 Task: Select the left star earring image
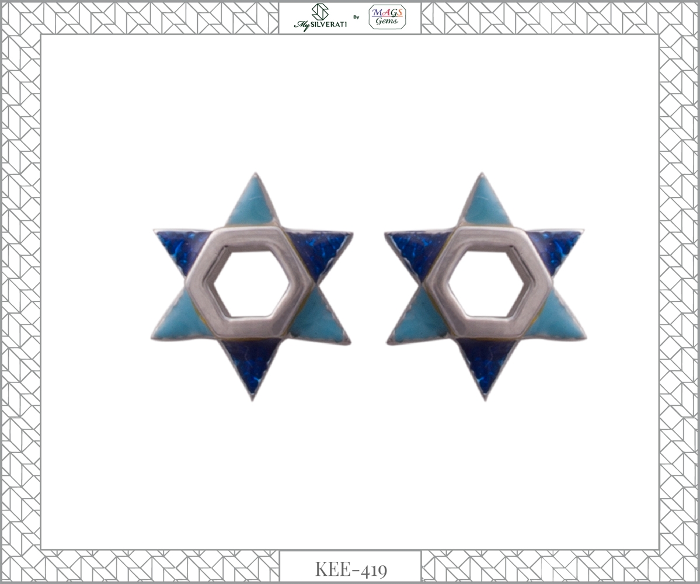point(252,286)
